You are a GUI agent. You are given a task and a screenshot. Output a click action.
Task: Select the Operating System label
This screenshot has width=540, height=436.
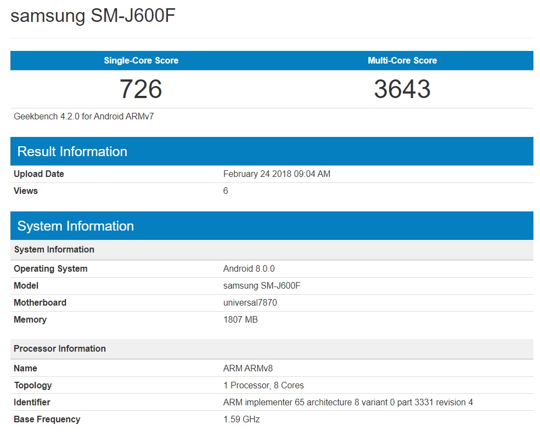(50, 269)
